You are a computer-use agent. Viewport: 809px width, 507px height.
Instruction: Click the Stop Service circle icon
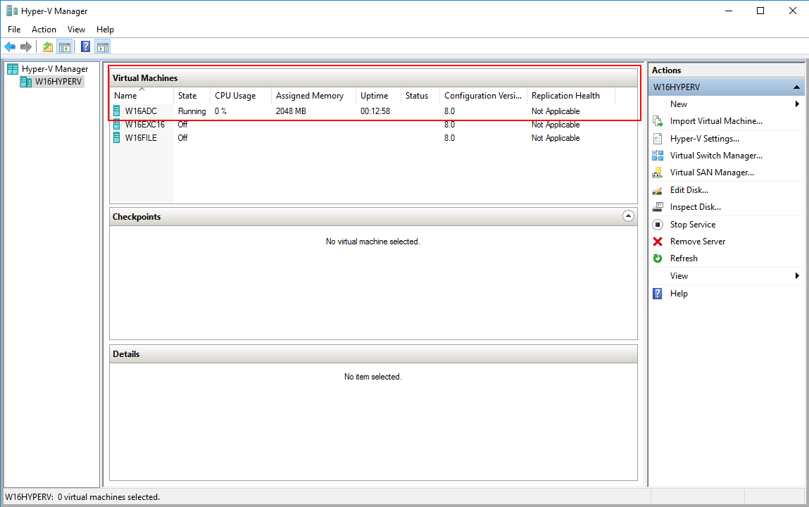[x=658, y=225]
